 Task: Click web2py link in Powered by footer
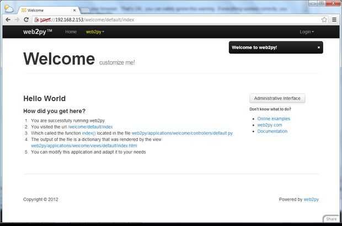coord(311,200)
